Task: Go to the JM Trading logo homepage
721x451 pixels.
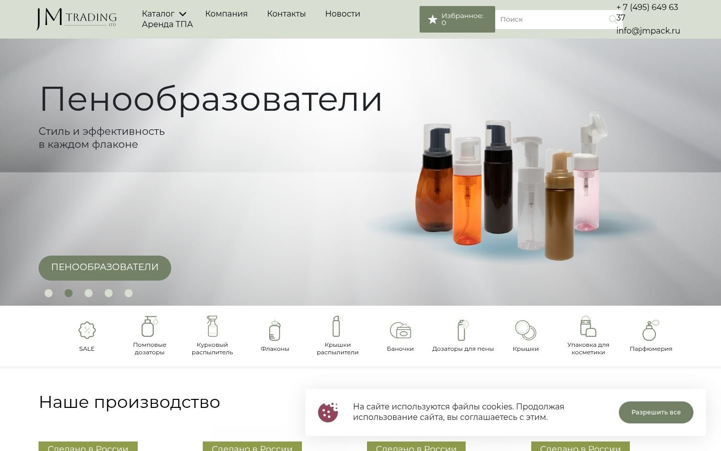Action: coord(76,19)
